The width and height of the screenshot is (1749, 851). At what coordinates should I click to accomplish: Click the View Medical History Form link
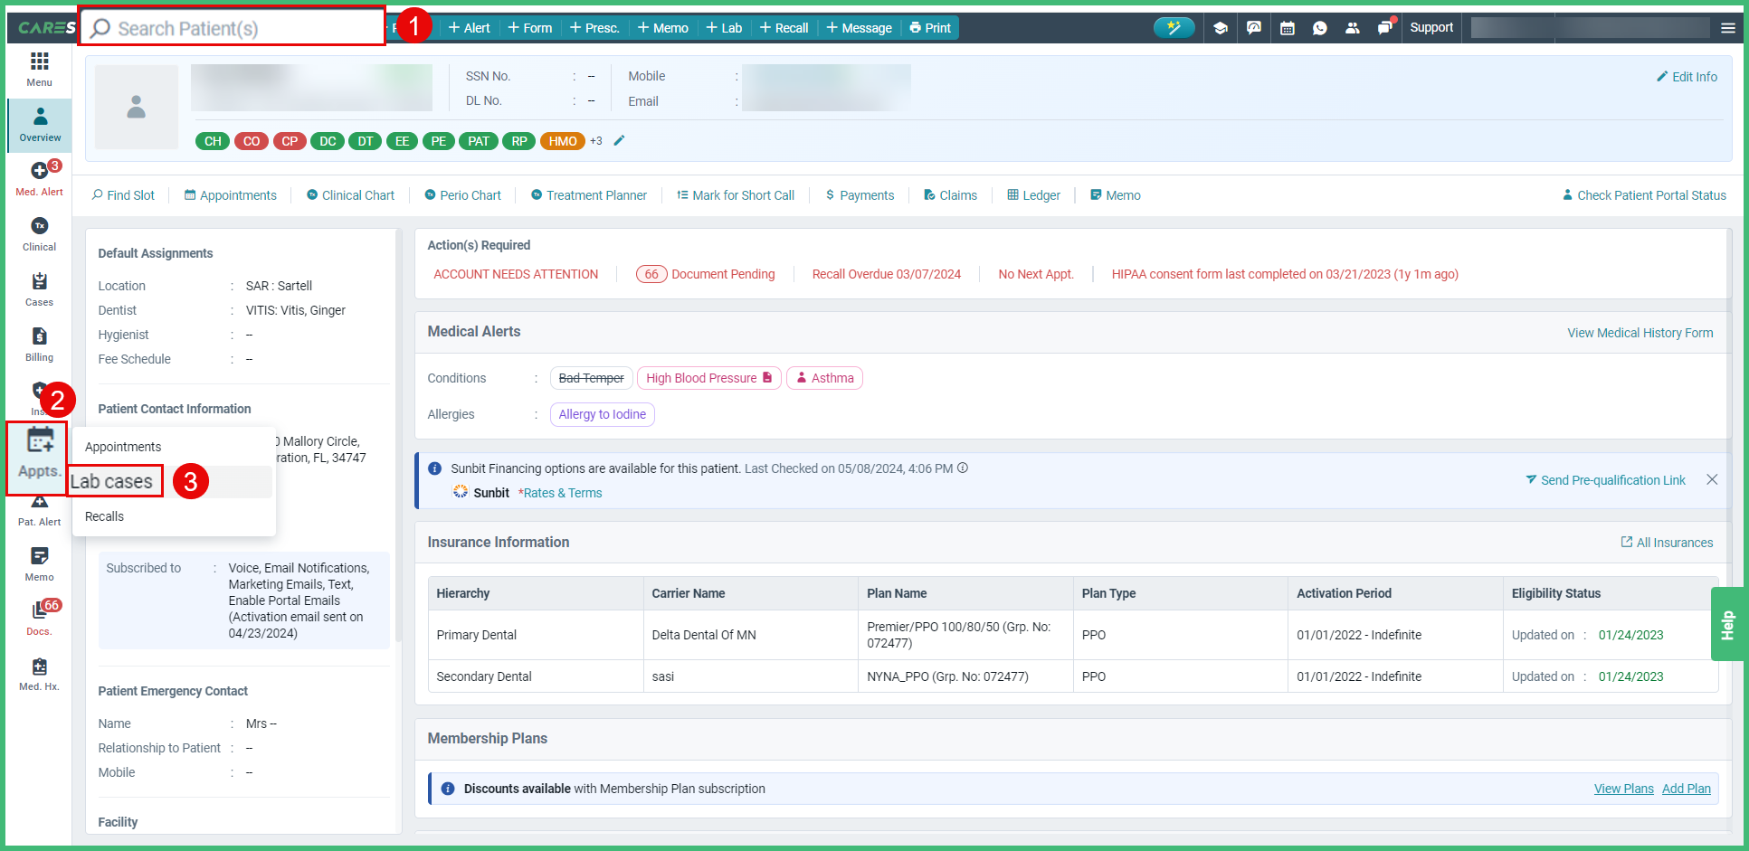(1640, 333)
